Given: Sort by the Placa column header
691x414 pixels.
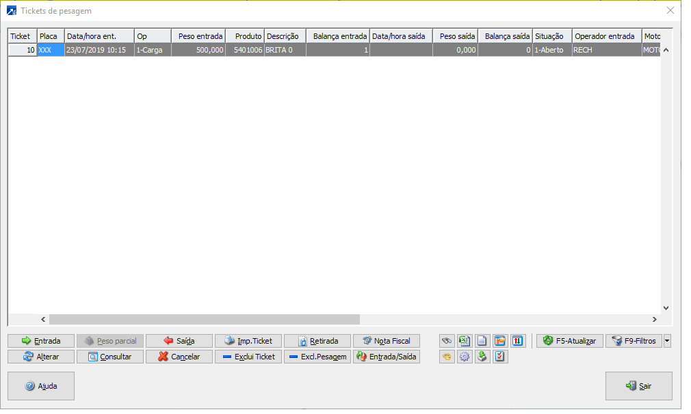Looking at the screenshot, I should click(51, 36).
